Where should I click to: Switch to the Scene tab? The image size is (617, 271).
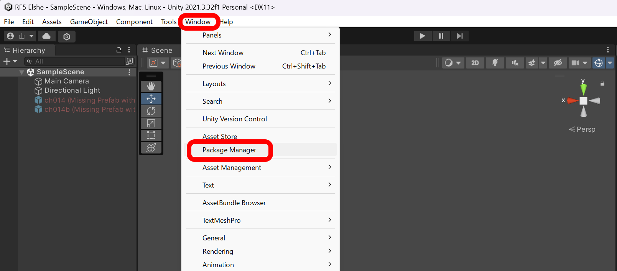click(x=157, y=50)
